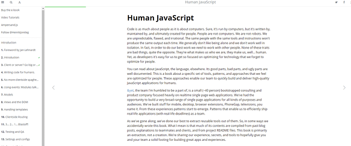Open chapter 6 Using events

pyautogui.click(x=20, y=87)
